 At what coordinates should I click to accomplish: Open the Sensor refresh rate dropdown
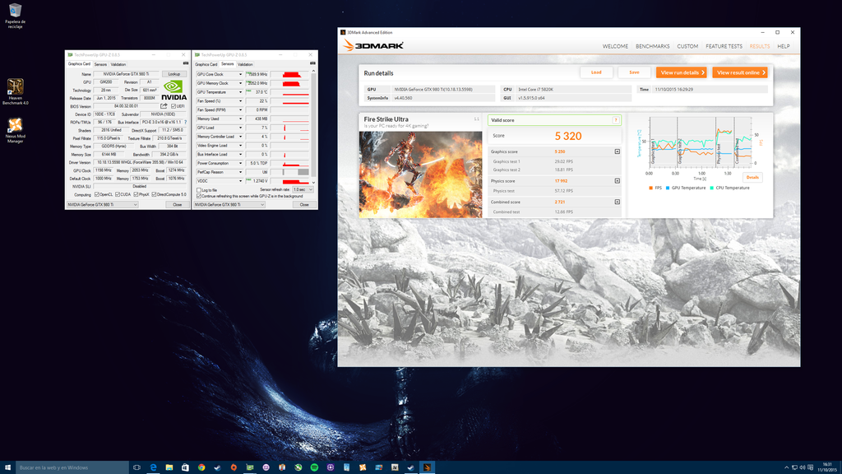(303, 190)
